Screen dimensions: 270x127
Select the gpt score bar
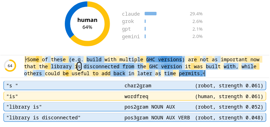[x=145, y=29]
